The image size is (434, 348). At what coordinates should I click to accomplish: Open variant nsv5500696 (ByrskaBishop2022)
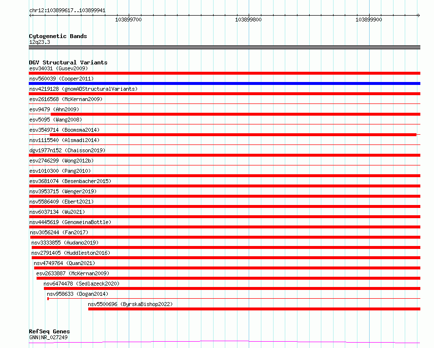click(x=130, y=304)
